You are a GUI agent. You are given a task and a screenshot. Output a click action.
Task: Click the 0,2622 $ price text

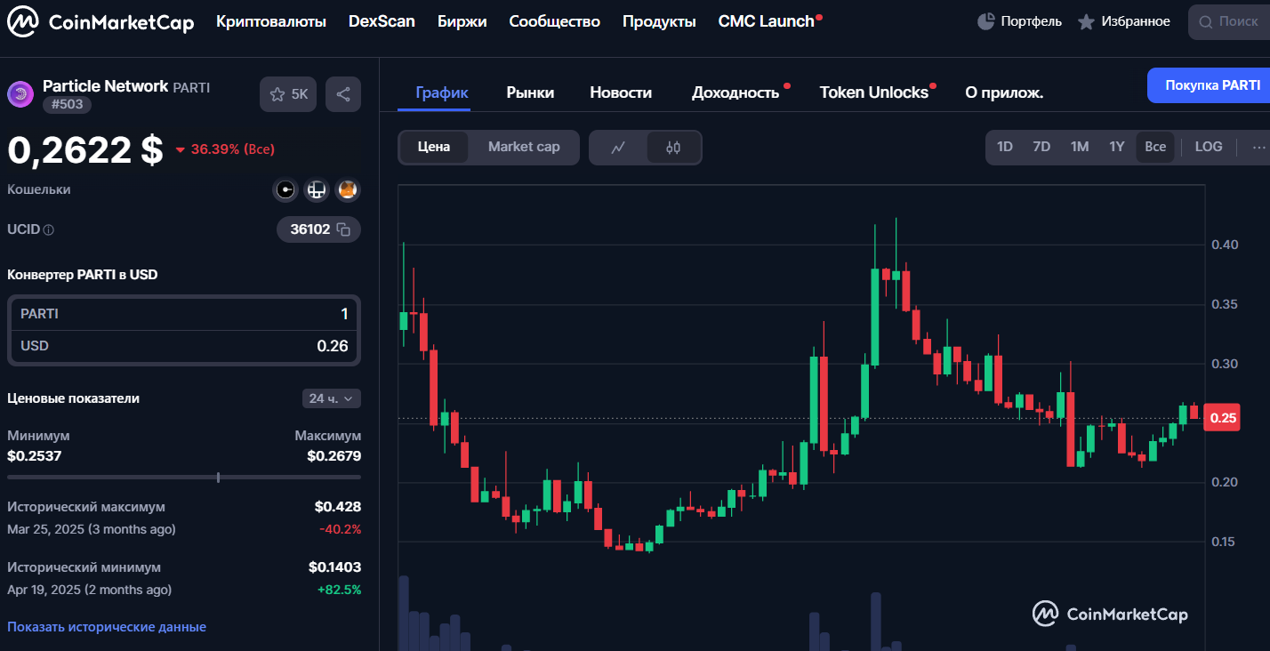click(x=85, y=149)
